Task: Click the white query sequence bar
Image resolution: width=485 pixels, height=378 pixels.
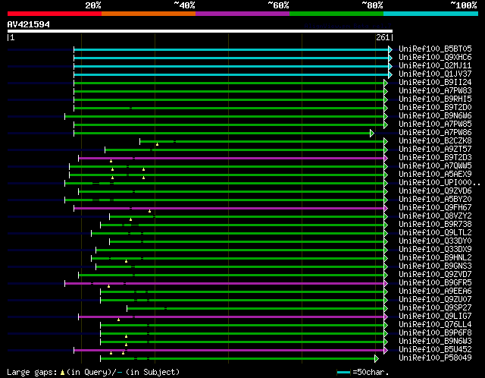Action: pyautogui.click(x=199, y=31)
